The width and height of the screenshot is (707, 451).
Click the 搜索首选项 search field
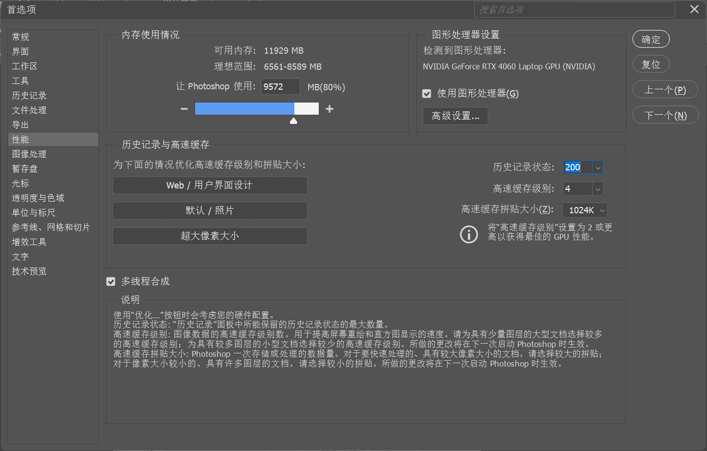[x=574, y=10]
